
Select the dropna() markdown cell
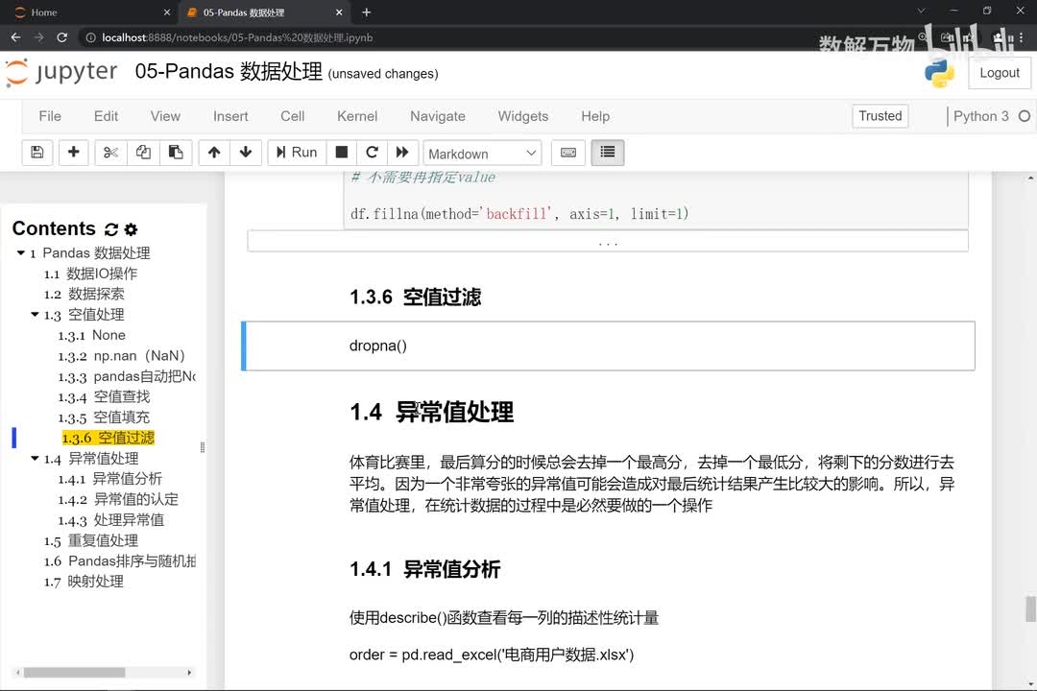tap(608, 345)
